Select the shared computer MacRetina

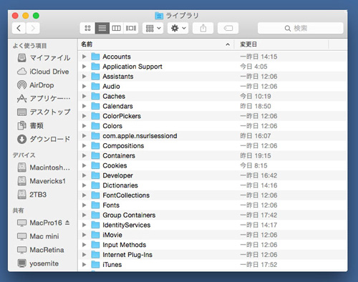tap(41, 250)
